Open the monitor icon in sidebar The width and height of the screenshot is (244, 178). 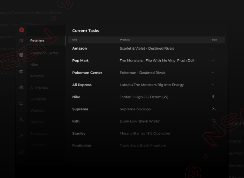pos(21,103)
